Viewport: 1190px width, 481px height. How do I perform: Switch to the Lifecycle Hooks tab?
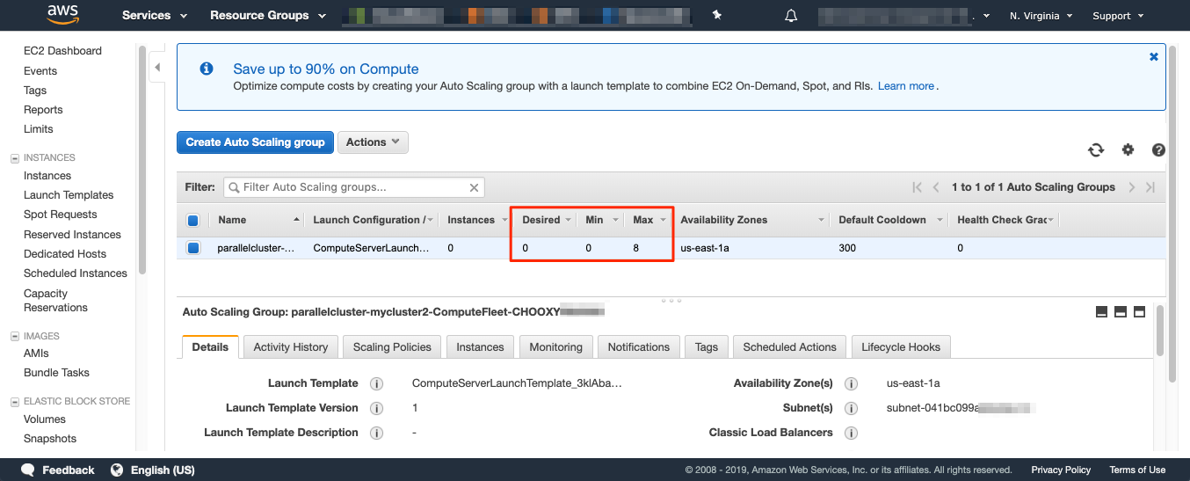901,347
